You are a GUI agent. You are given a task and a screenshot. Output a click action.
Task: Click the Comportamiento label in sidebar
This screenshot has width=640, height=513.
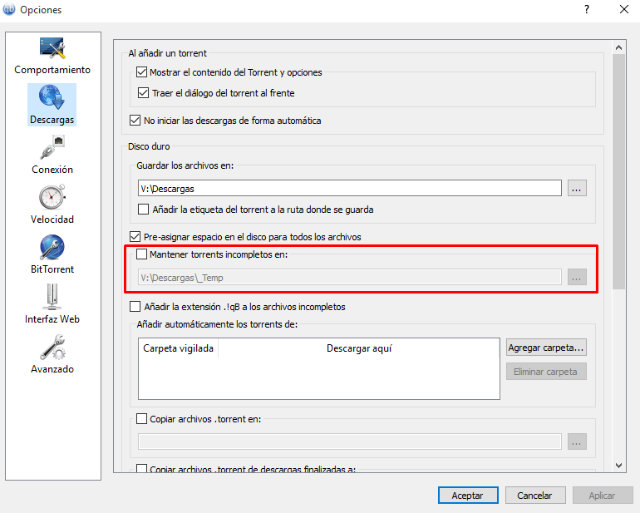[52, 70]
